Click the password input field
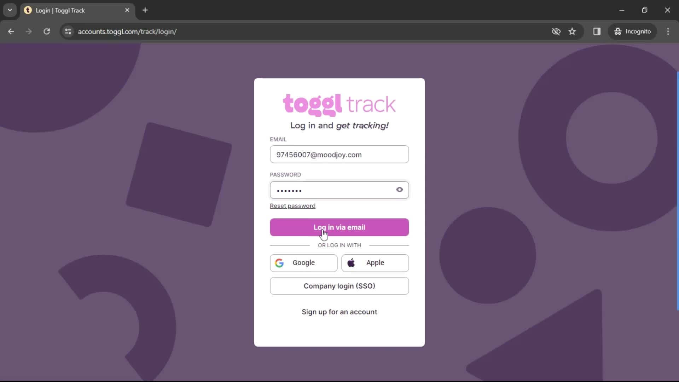 339,190
